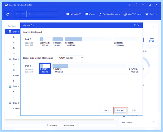Click the Primary legend swatch

[x=48, y=126]
